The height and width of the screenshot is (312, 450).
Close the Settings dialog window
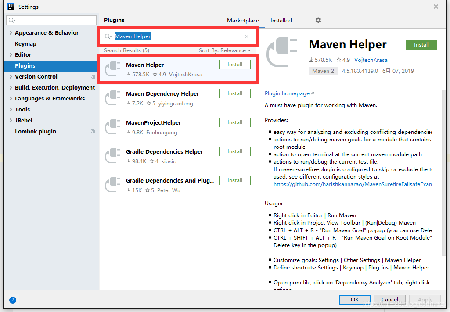click(x=436, y=7)
